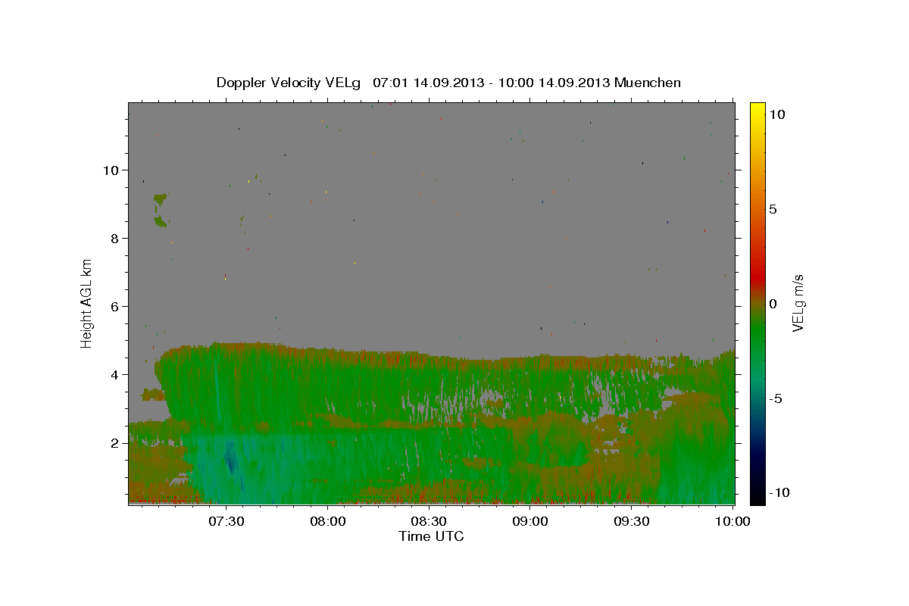Pick the yellow top of the colorbar
909x606 pixels.
point(757,107)
